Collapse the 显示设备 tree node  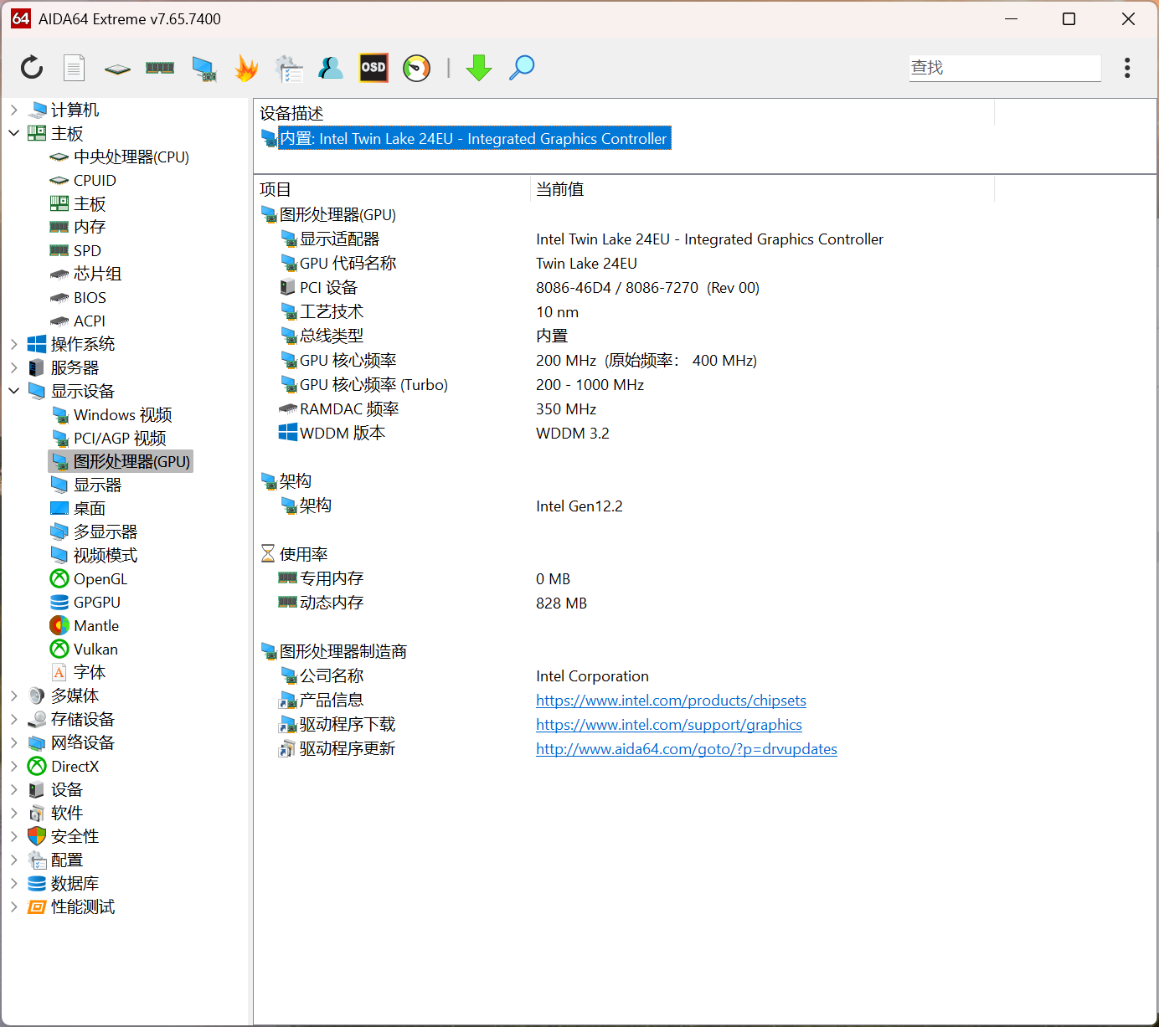14,391
